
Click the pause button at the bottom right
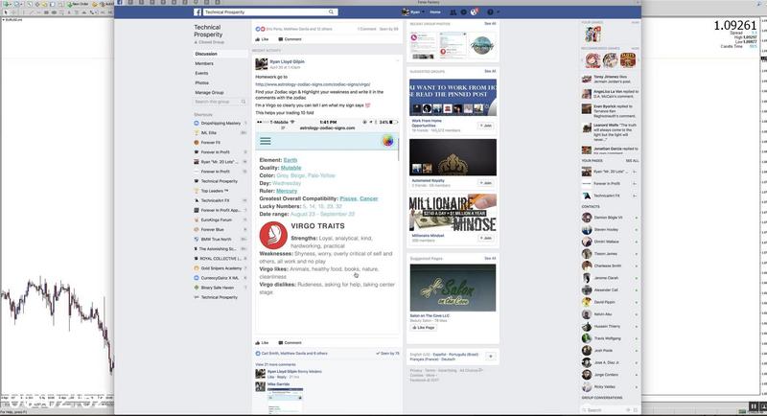pos(754,406)
